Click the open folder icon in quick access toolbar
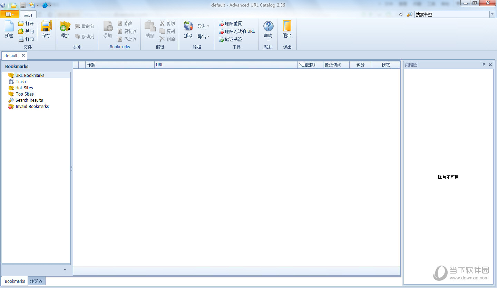This screenshot has width=497, height=288. pyautogui.click(x=13, y=5)
